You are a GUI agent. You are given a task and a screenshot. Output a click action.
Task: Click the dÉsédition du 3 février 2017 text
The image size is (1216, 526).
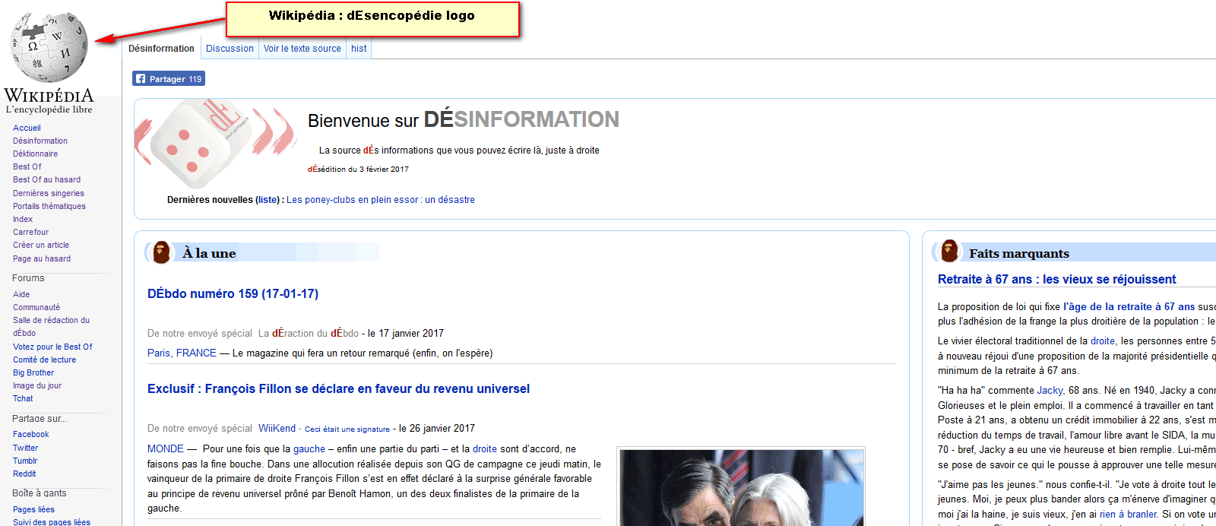358,169
